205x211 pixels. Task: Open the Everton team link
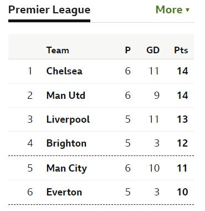pos(64,192)
